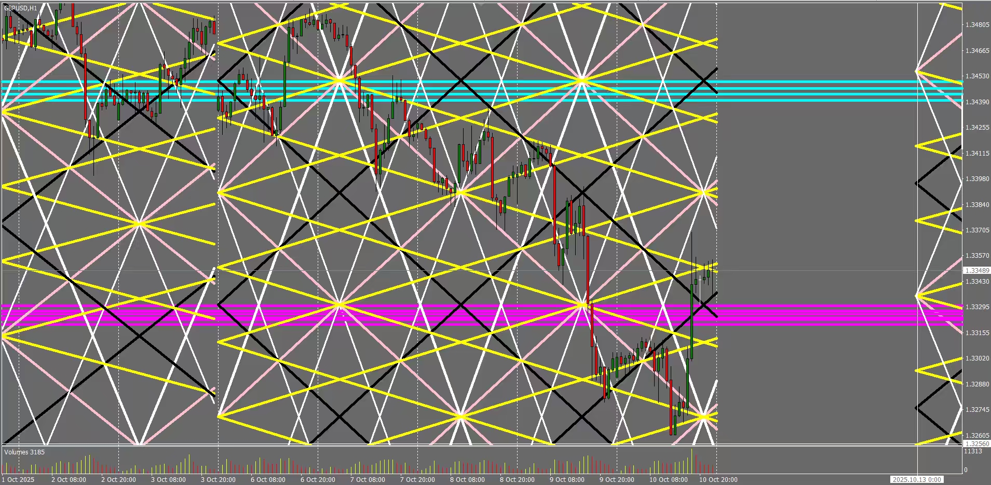
Task: Click the current price tag 1.33489
Action: (x=976, y=271)
